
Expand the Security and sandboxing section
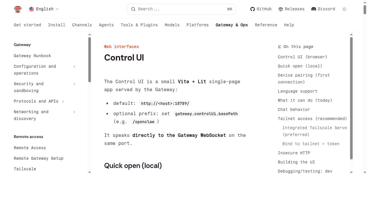[74, 84]
